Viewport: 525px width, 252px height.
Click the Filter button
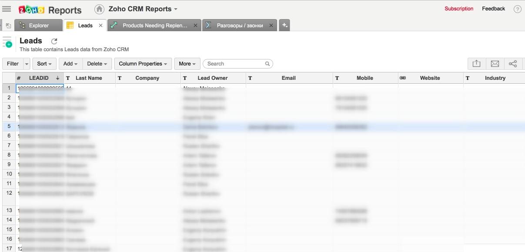coord(13,64)
